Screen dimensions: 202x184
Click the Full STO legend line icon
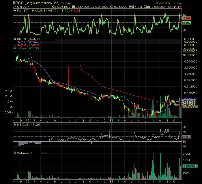pyautogui.click(x=15, y=11)
